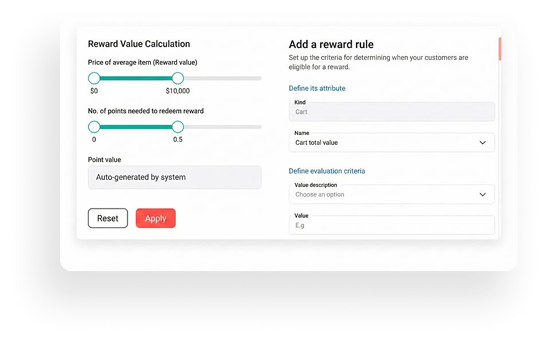548x341 pixels.
Task: Click the 'Define evaluation criteria' section heading
Action: (327, 171)
